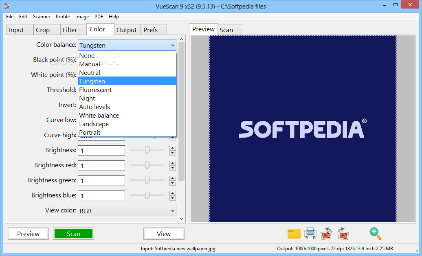
Task: Pick Auto levels option
Action: click(127, 107)
